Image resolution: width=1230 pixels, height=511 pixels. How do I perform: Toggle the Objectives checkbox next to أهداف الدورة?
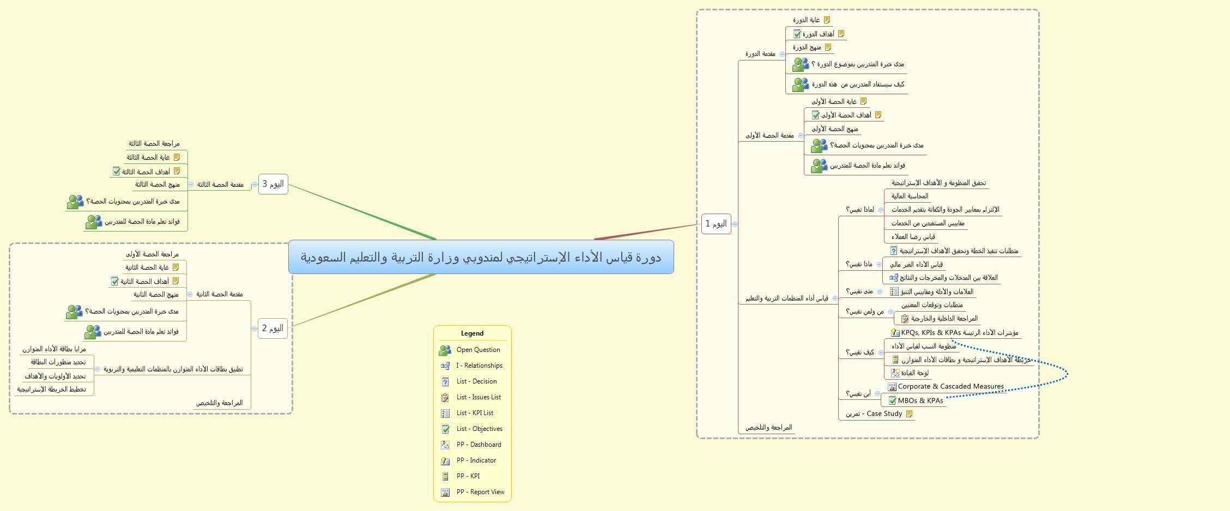pyautogui.click(x=797, y=33)
